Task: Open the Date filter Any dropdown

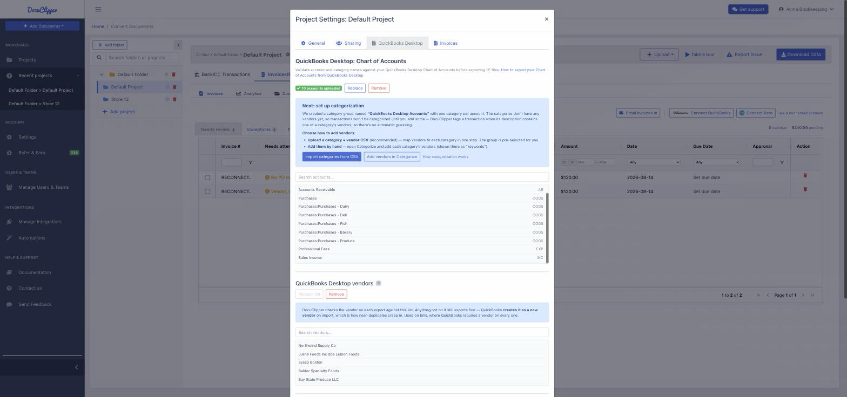Action: click(x=654, y=162)
